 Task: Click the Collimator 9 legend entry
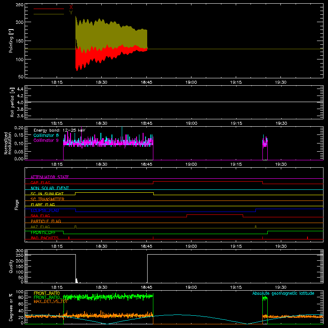coord(46,140)
